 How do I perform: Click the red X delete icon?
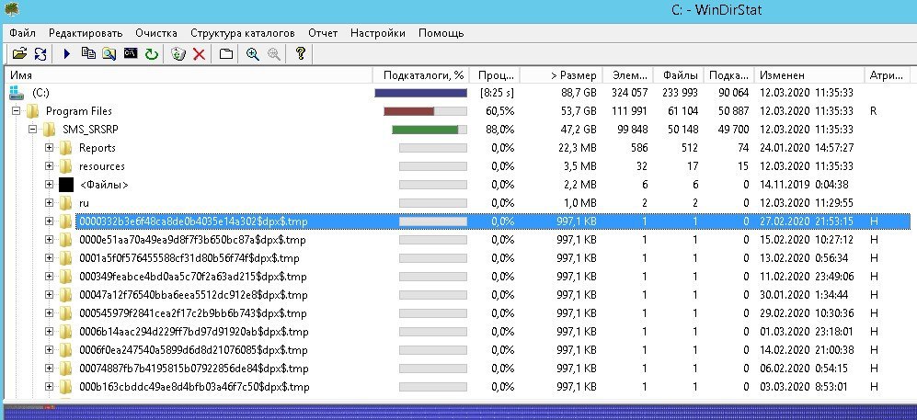click(x=199, y=53)
